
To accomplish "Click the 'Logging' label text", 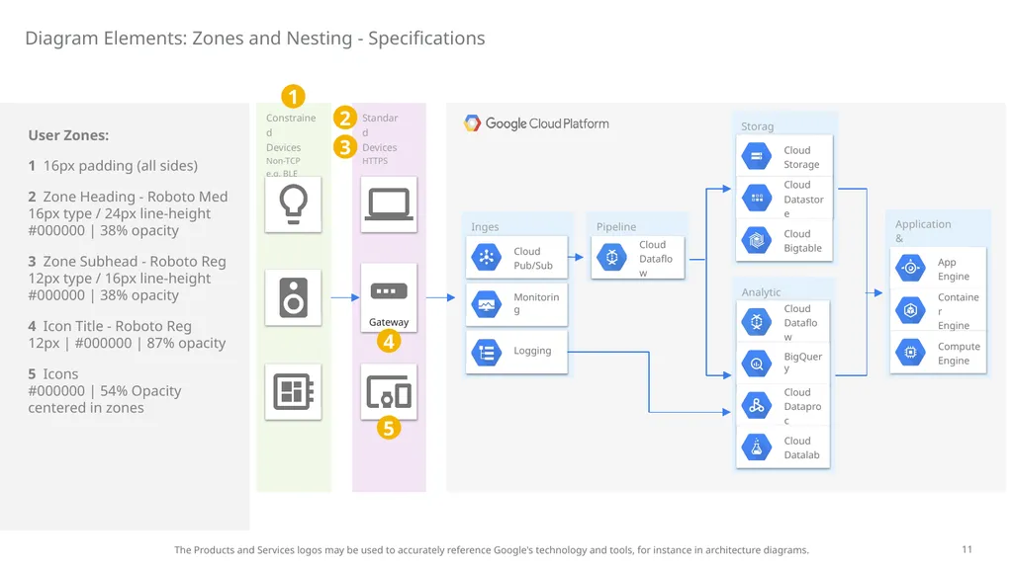I will (x=532, y=351).
